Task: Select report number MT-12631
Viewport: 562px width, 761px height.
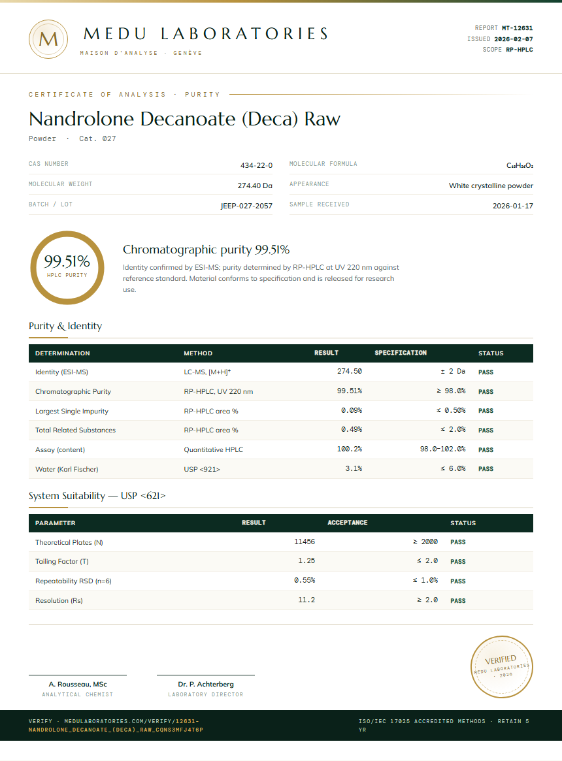Action: 518,28
